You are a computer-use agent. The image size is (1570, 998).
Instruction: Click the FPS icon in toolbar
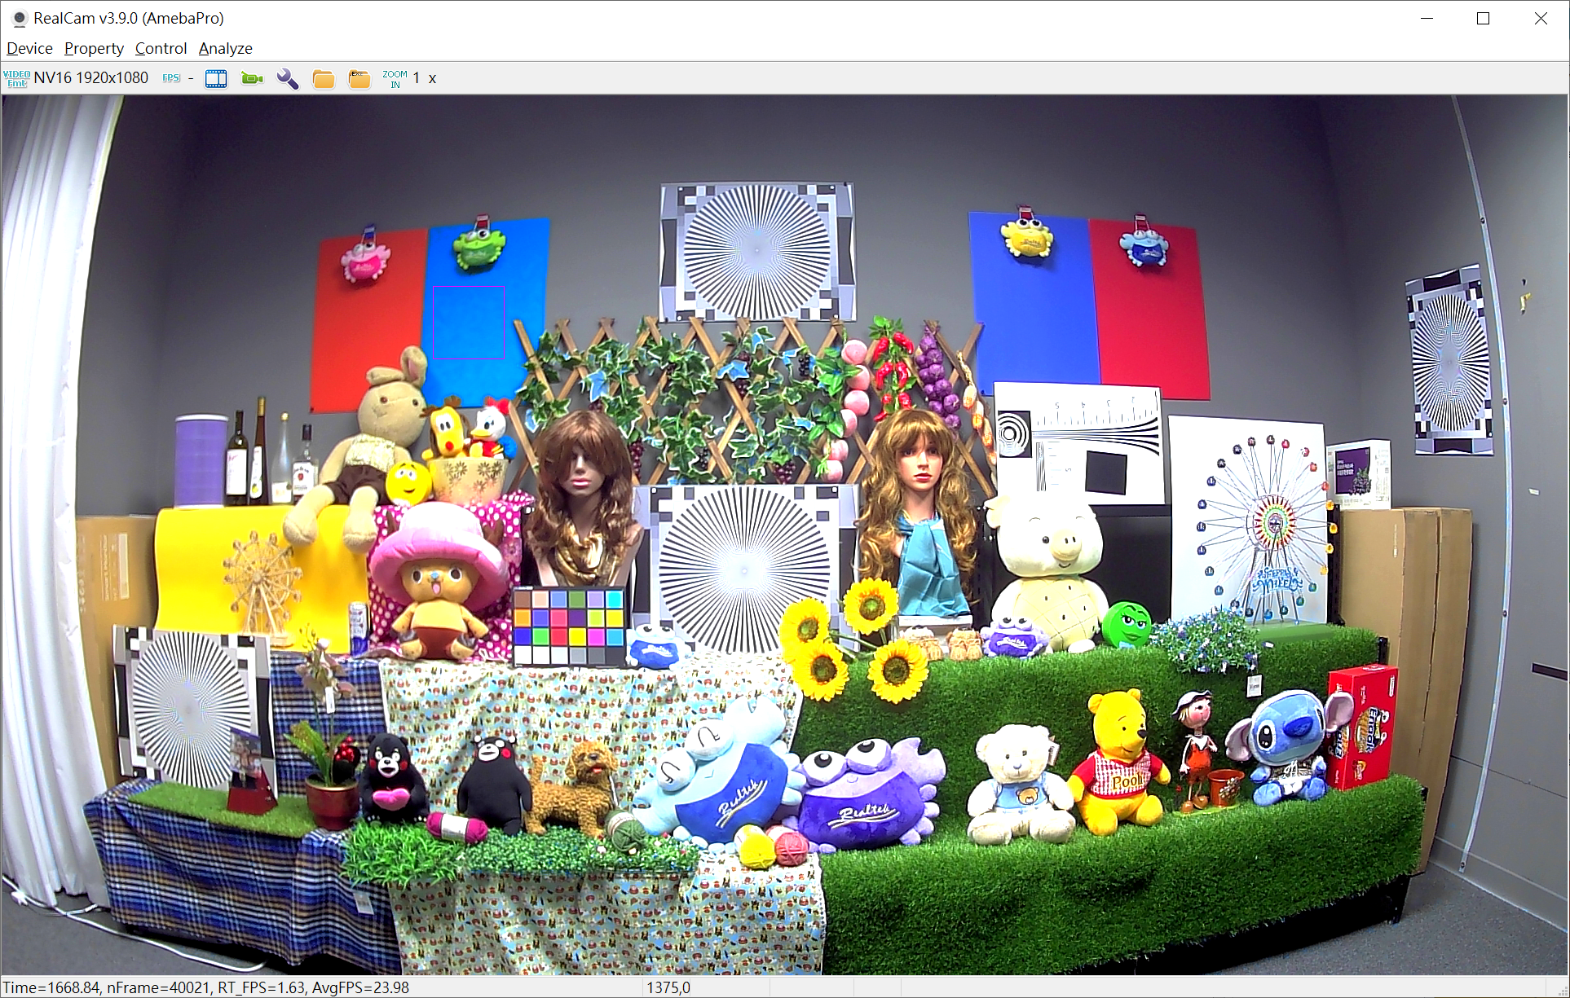tap(171, 78)
